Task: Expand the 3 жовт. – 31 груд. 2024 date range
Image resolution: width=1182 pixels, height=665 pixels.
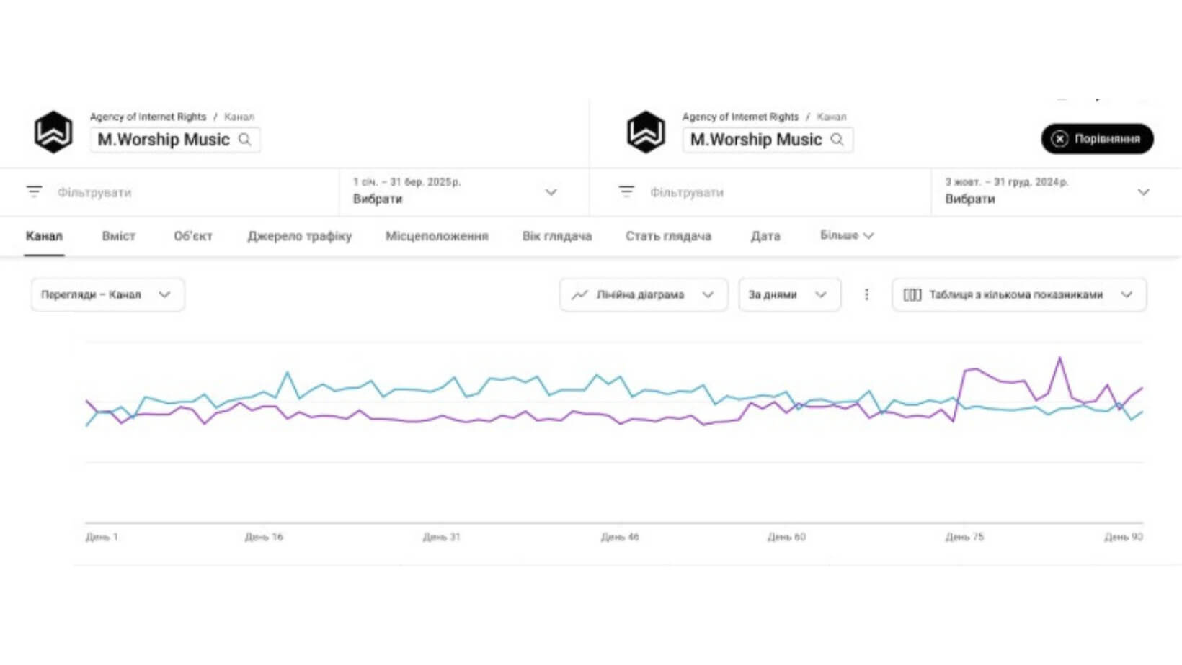Action: tap(1143, 192)
